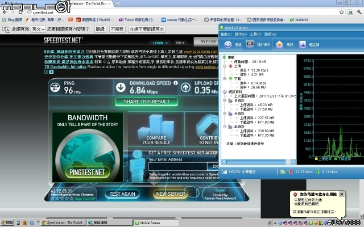Open the EN language dropdown
Viewport: 364px width, 227px height.
[x=180, y=43]
